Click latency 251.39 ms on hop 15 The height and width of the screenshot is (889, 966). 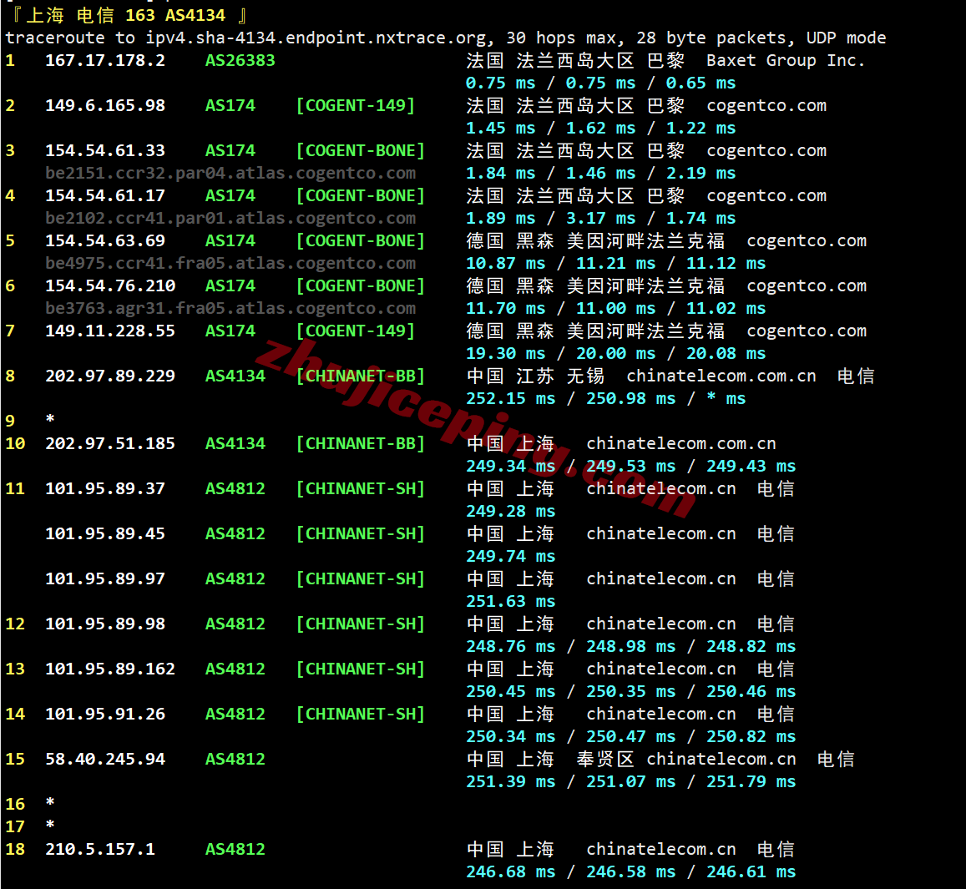point(510,781)
